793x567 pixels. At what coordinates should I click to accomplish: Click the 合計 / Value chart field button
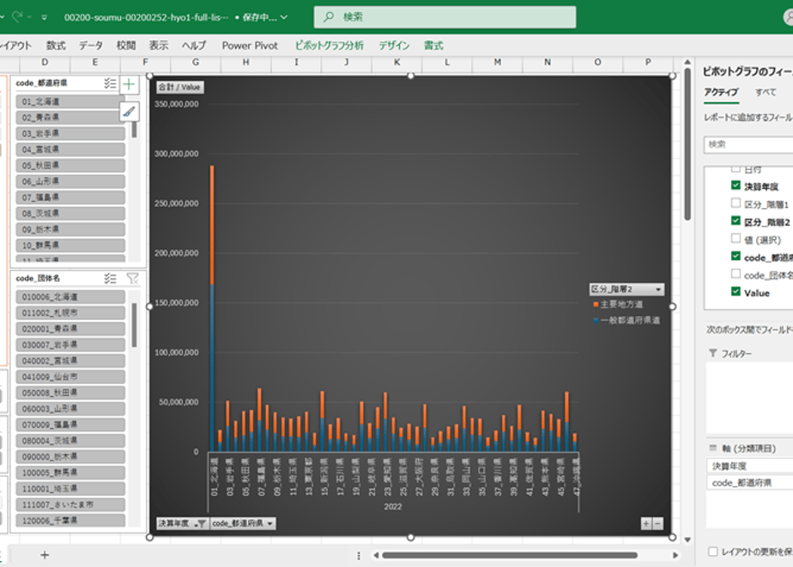[x=179, y=87]
